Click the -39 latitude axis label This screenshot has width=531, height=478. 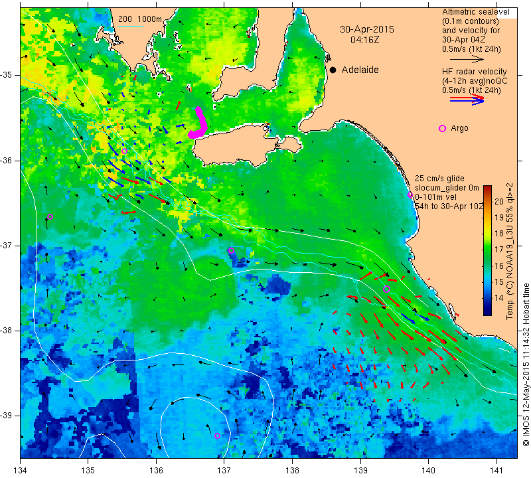tap(7, 416)
